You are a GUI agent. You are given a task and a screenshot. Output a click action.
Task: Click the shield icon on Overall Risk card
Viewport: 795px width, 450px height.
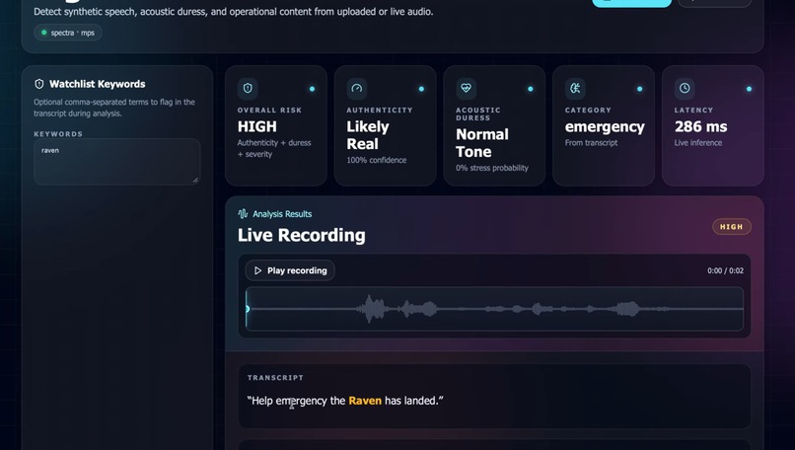click(248, 88)
